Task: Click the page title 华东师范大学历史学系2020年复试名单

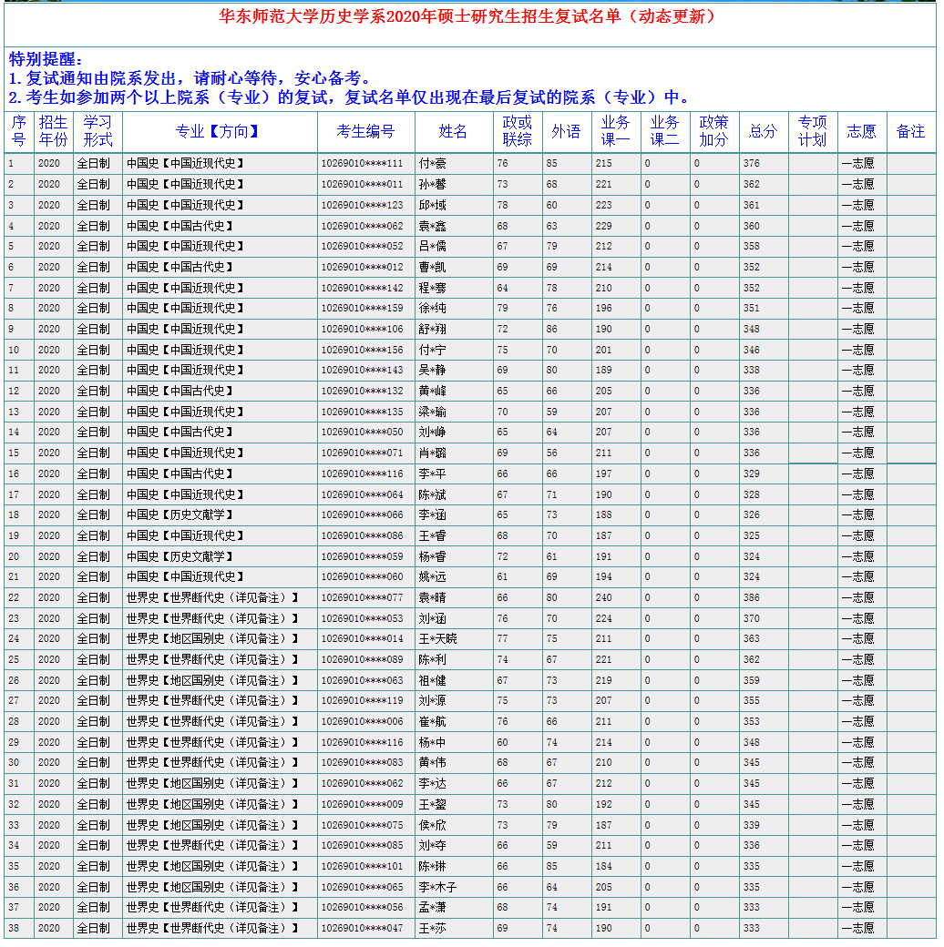Action: coord(468,16)
